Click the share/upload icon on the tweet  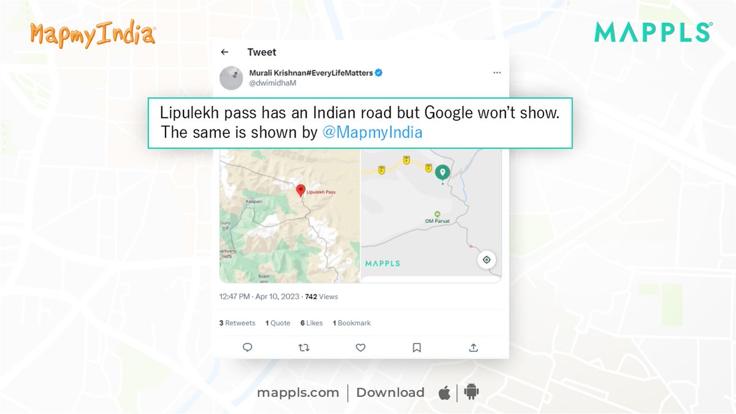[473, 347]
